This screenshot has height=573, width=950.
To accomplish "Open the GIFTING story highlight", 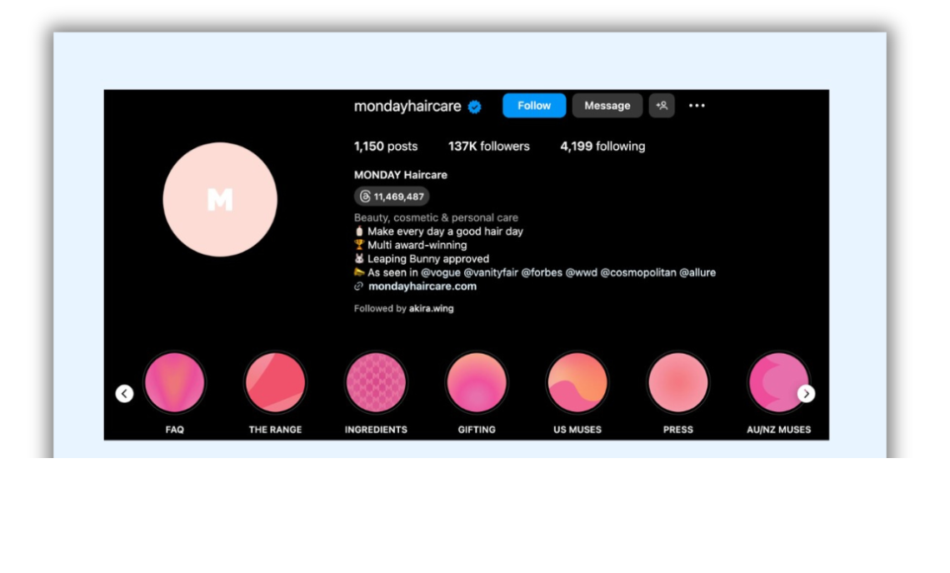I will point(477,383).
